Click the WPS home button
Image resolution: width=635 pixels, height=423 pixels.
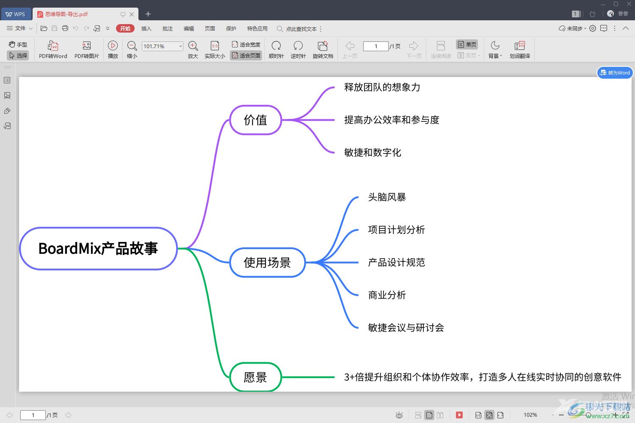(x=15, y=14)
